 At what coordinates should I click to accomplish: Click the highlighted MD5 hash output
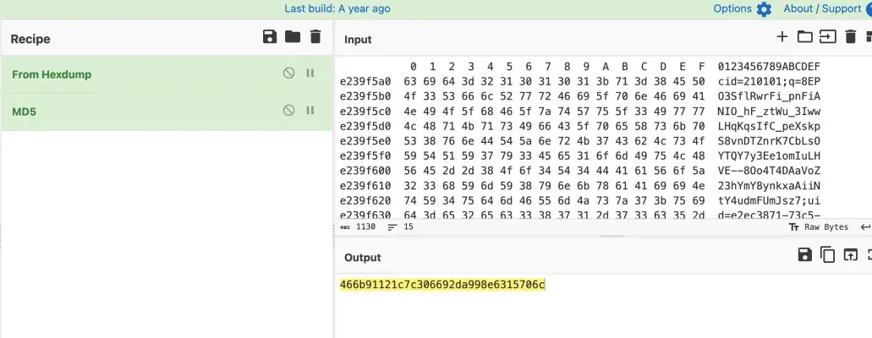click(442, 285)
